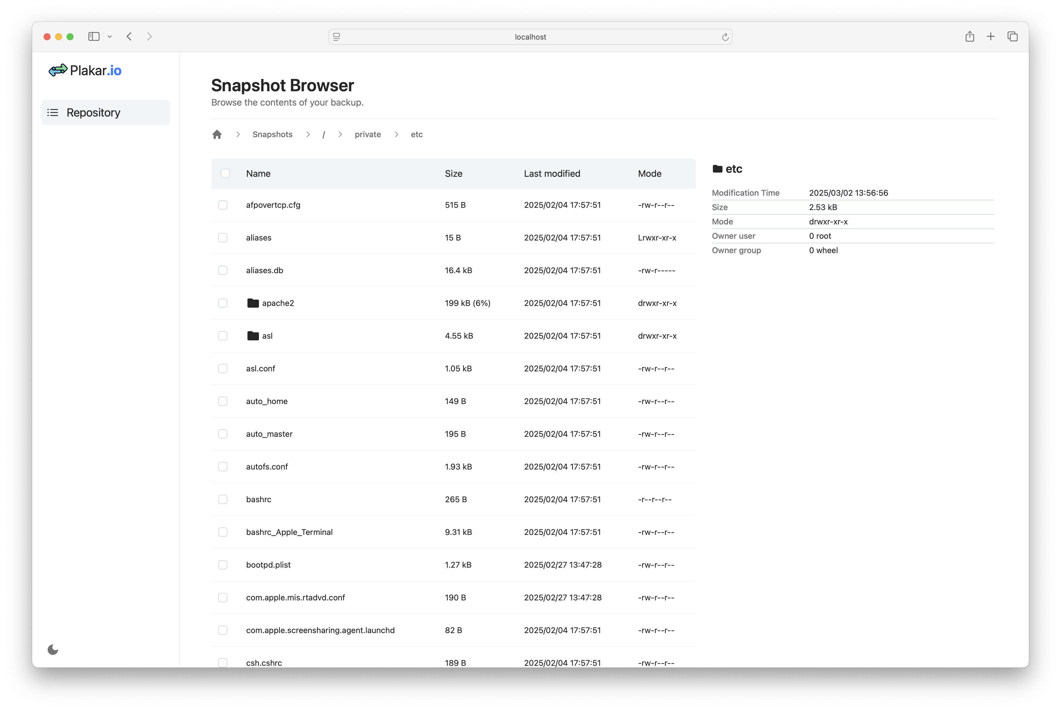Open the aliases.db file link

coord(264,270)
